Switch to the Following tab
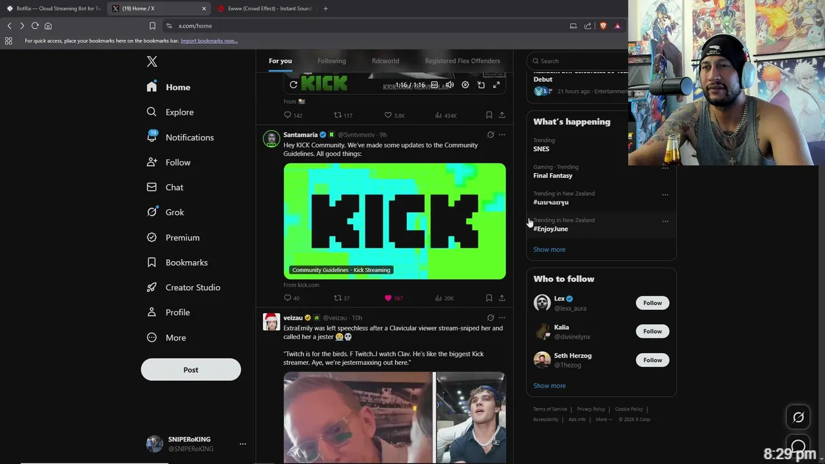This screenshot has height=464, width=825. (332, 61)
